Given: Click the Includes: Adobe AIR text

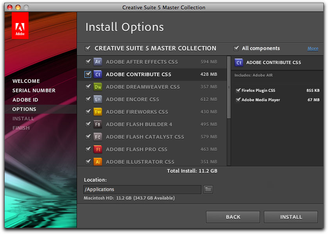Looking at the screenshot, I should click(x=254, y=75).
